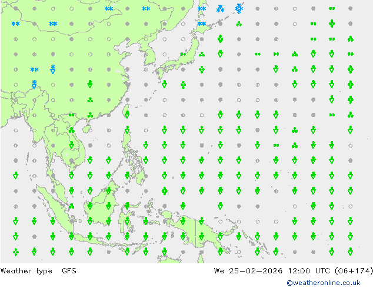Click the "12:00 UTC" time text
Screen dimensions: 373x288
(x=309, y=270)
